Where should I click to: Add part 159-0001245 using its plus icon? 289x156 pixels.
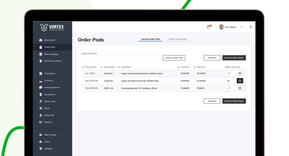tap(240, 88)
